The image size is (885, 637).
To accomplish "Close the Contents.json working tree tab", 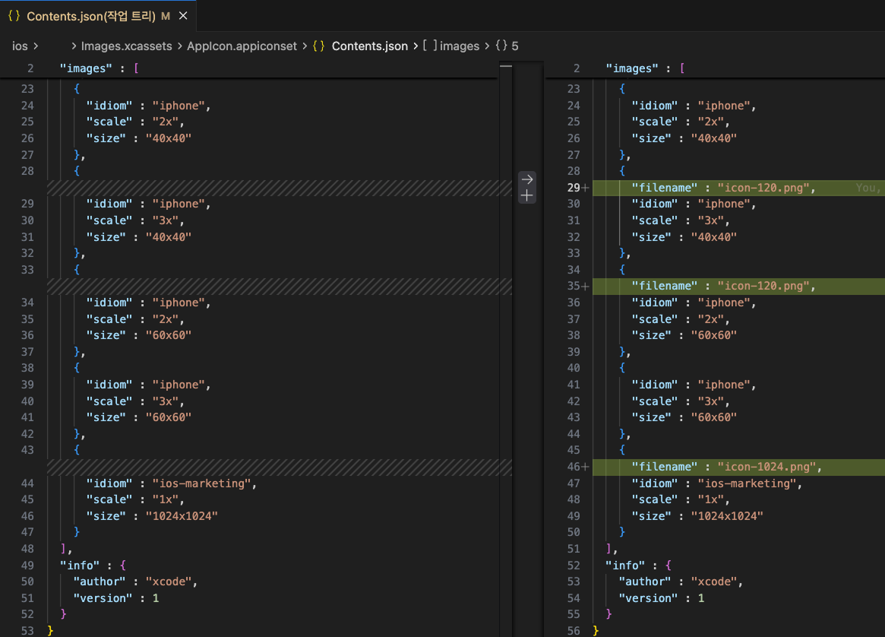I will 183,16.
